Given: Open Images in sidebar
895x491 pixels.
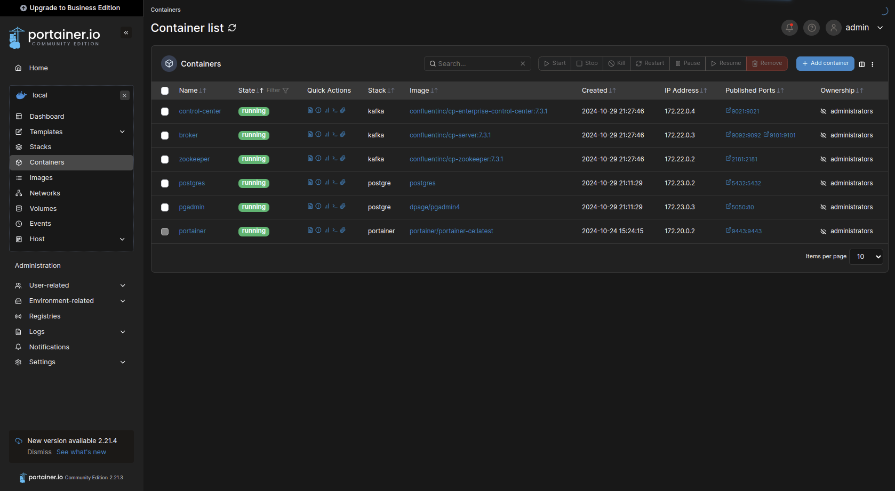Looking at the screenshot, I should (x=71, y=178).
